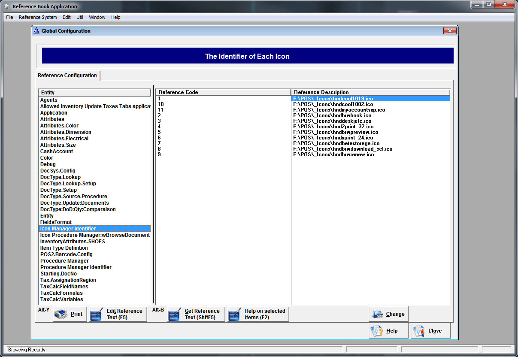Image resolution: width=518 pixels, height=357 pixels.
Task: Close the Global Configuration dialog window
Action: coord(449,31)
